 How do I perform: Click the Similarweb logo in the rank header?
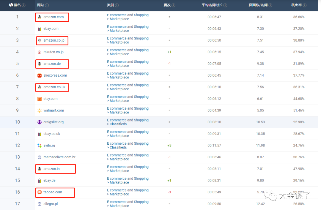click(x=11, y=5)
